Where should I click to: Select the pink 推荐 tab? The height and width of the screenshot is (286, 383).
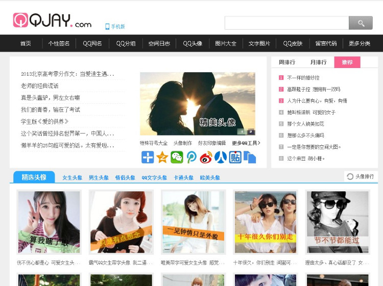click(x=347, y=62)
